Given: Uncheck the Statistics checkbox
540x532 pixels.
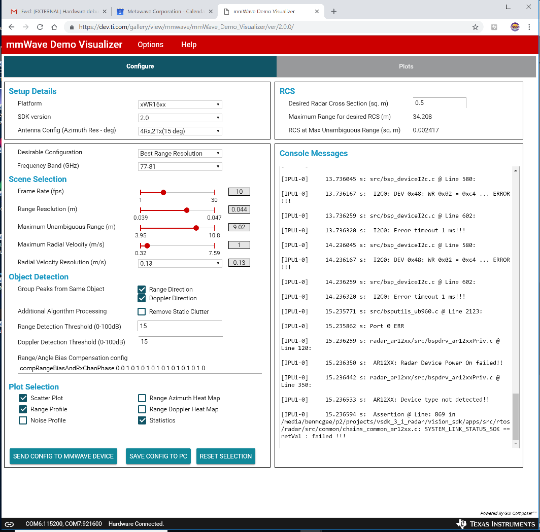Looking at the screenshot, I should click(x=142, y=420).
